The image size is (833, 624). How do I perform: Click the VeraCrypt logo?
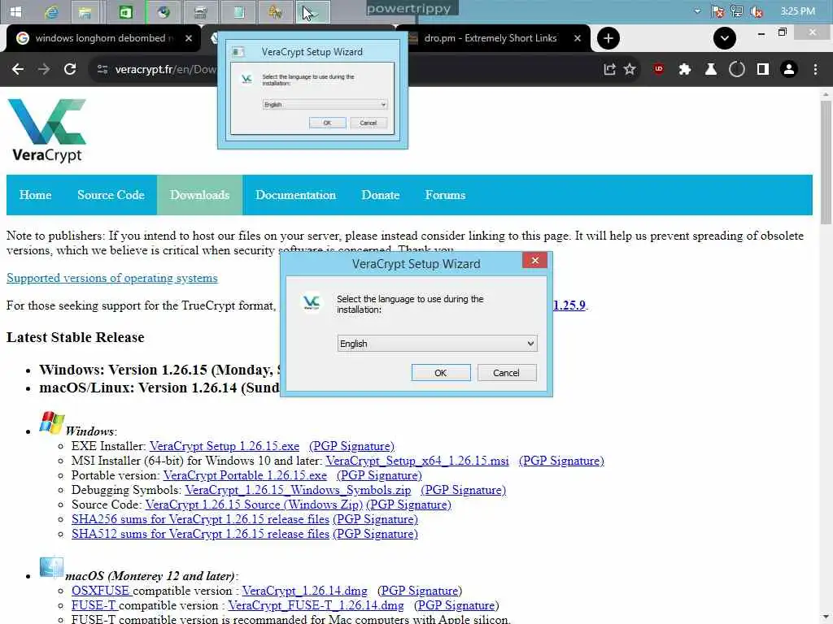[x=47, y=130]
